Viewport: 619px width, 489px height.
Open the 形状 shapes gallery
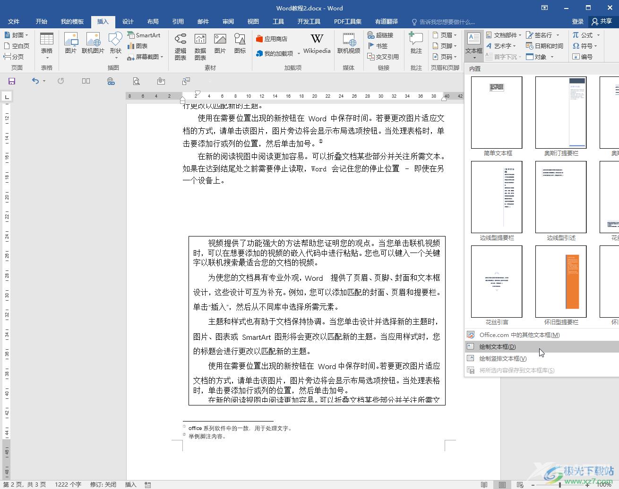[x=115, y=46]
